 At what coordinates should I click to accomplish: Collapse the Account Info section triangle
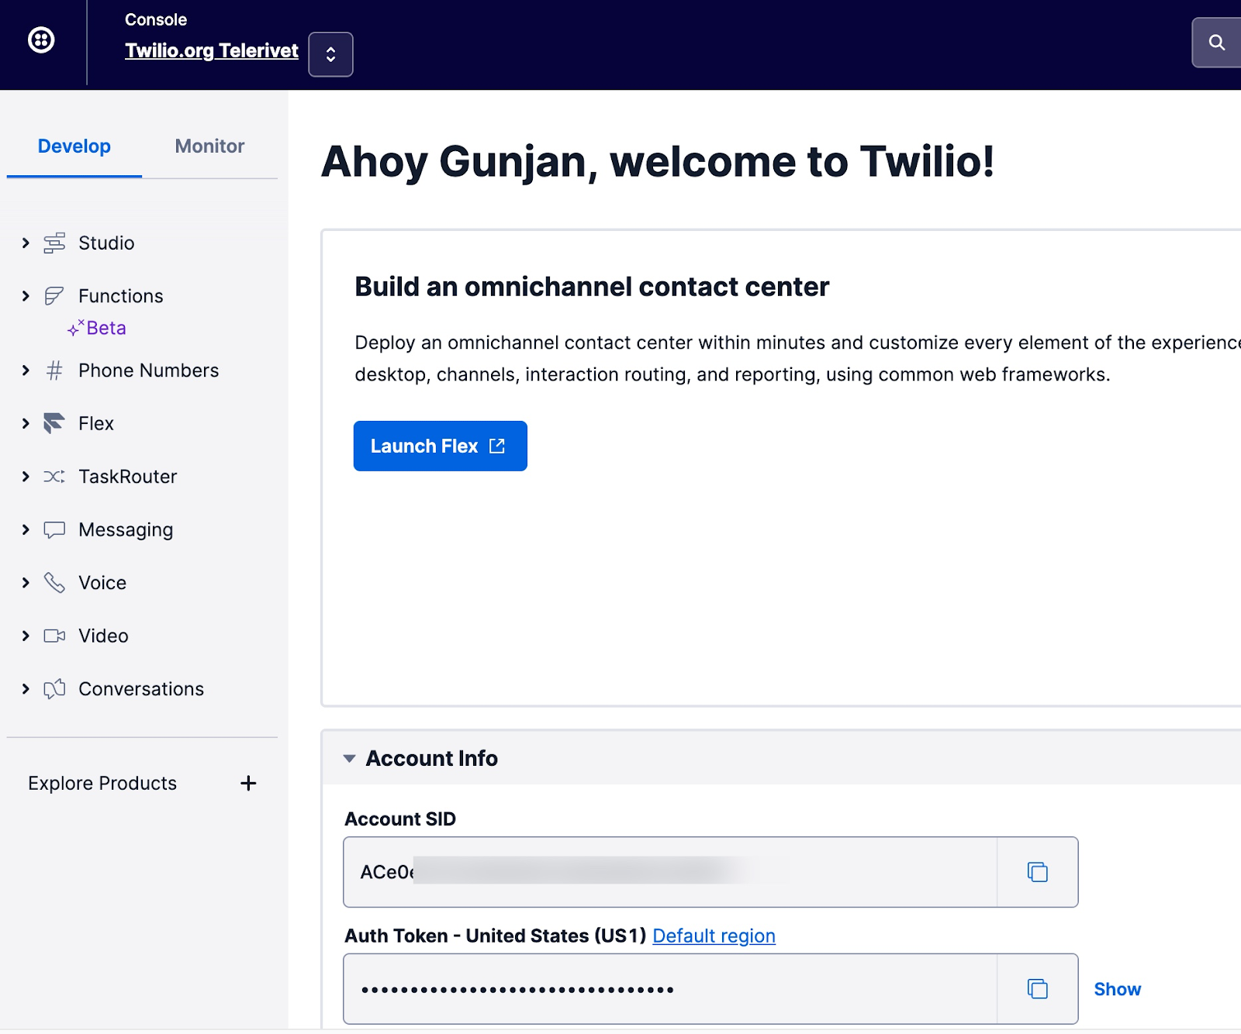click(x=350, y=759)
